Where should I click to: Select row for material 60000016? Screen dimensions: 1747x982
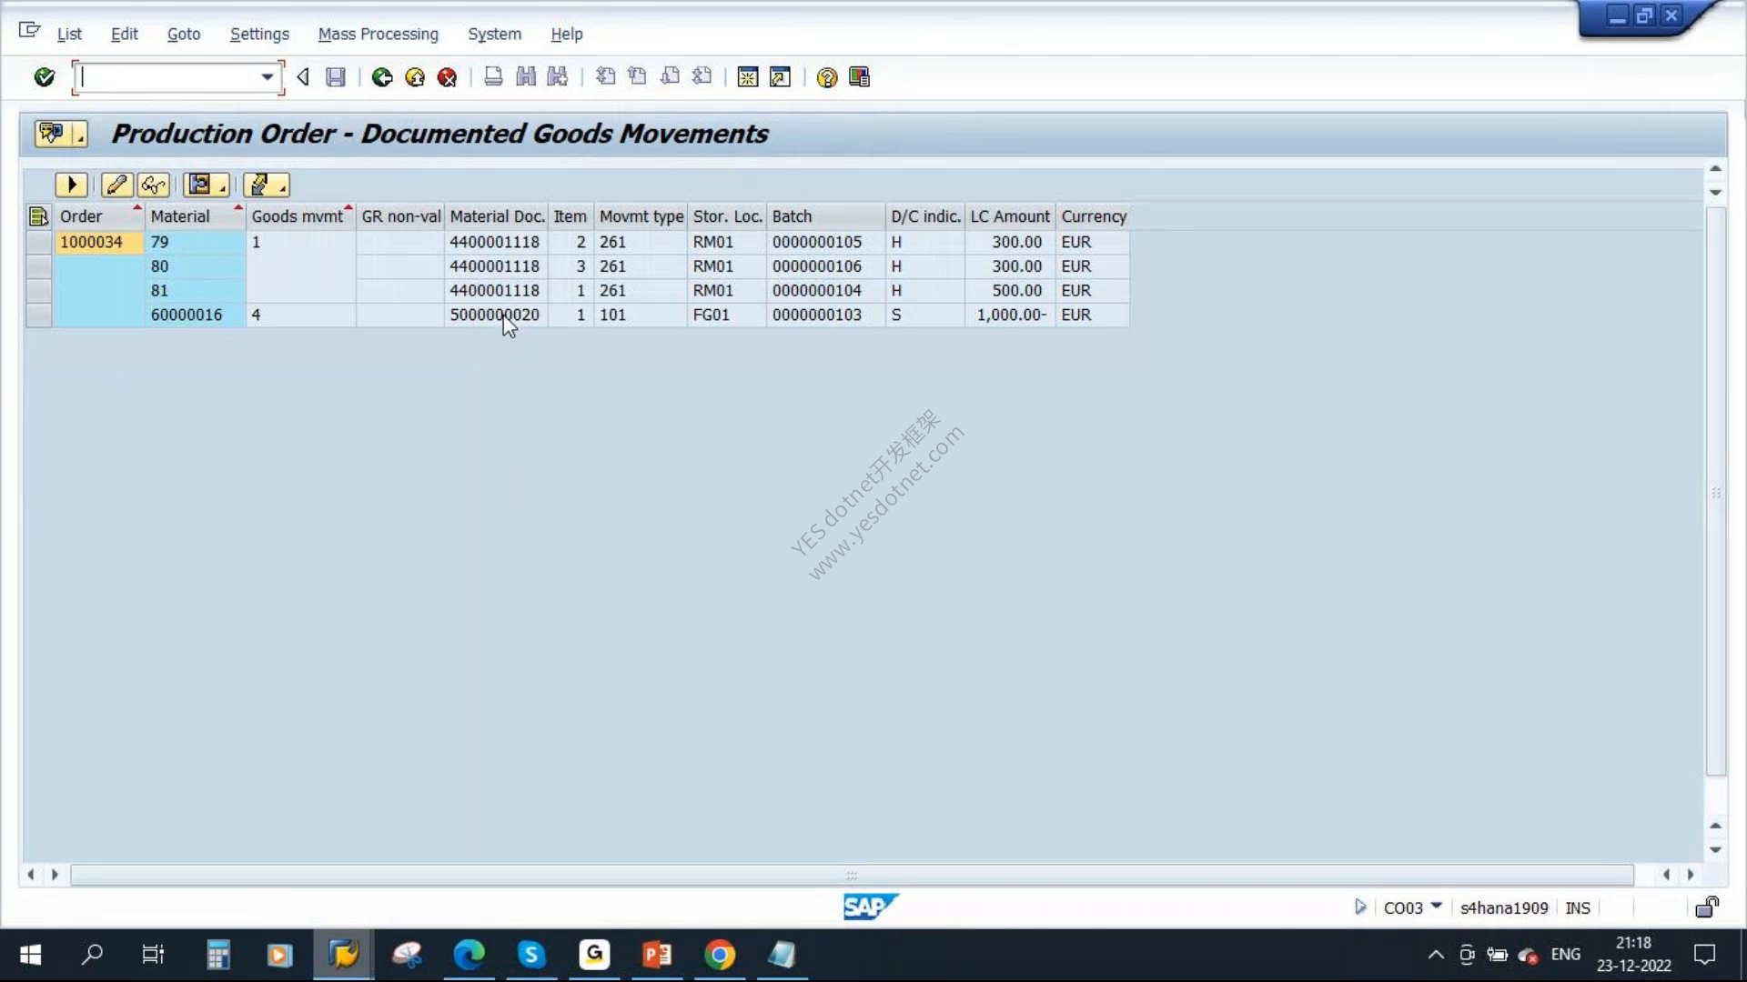[38, 315]
